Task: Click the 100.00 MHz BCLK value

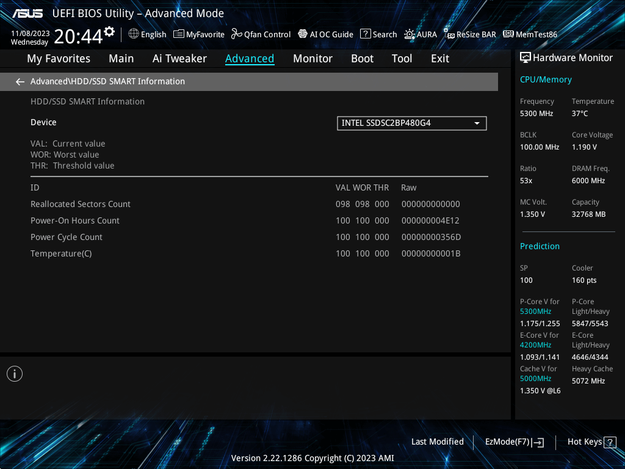Action: tap(540, 147)
